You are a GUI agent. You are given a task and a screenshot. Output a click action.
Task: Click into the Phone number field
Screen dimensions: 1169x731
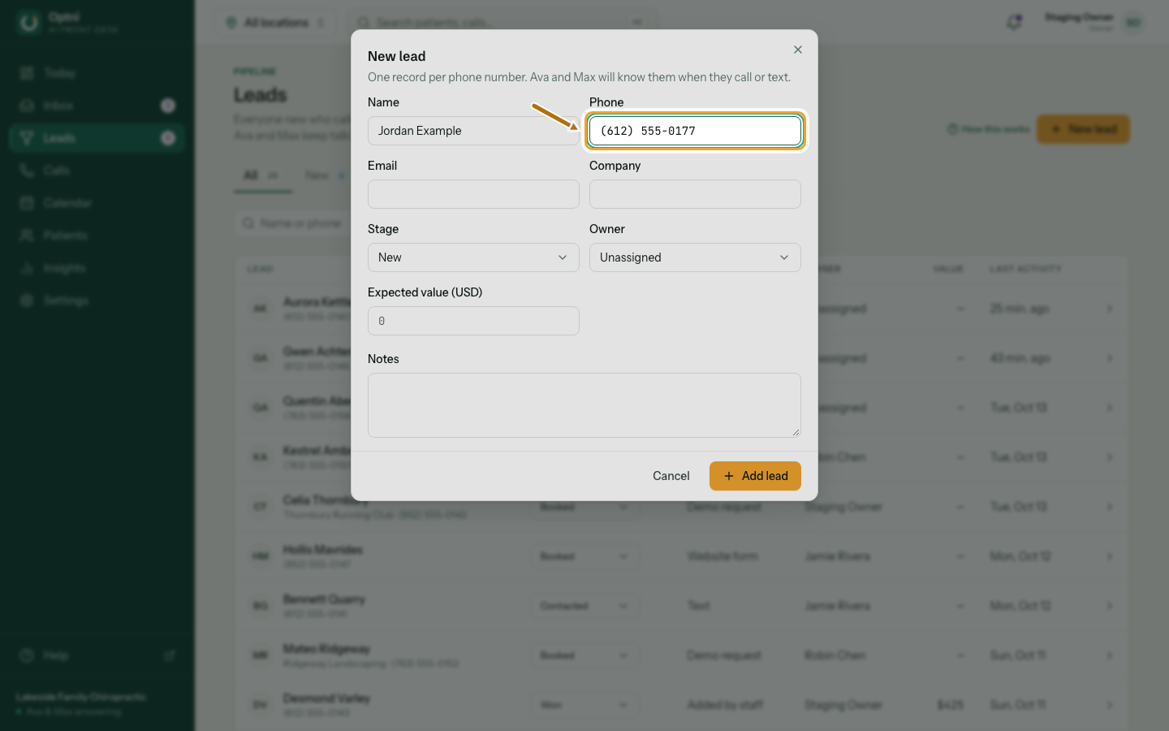[x=695, y=131]
